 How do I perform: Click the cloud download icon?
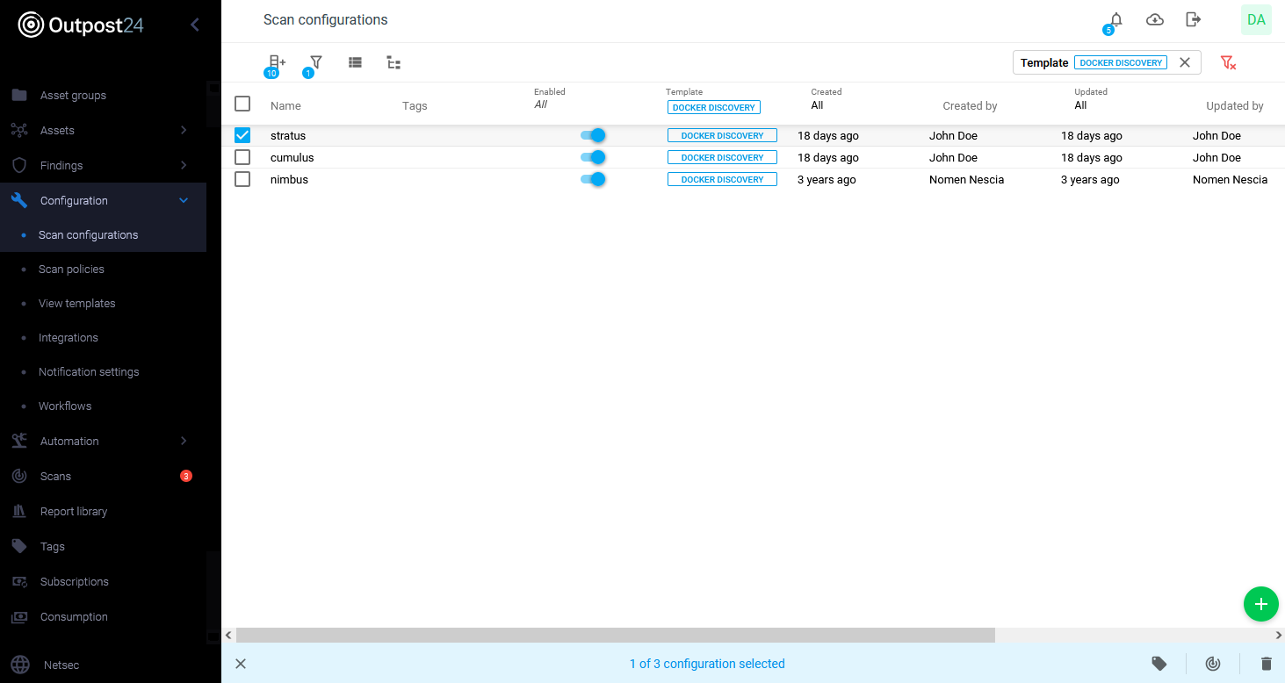(x=1155, y=19)
